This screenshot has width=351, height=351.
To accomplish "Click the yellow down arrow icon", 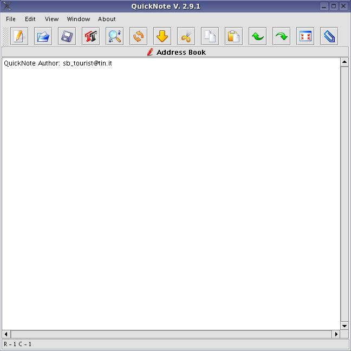I will tap(162, 36).
